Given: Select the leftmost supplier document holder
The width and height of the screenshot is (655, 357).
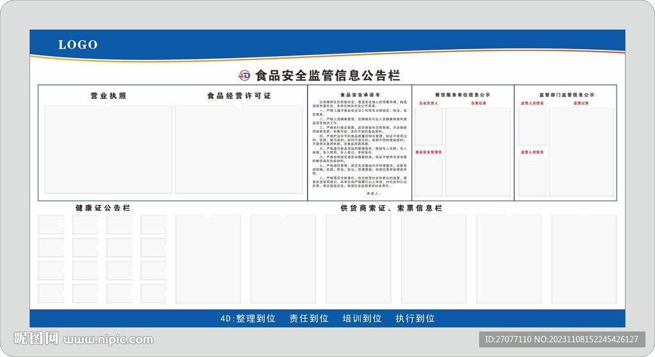Looking at the screenshot, I should (x=208, y=259).
